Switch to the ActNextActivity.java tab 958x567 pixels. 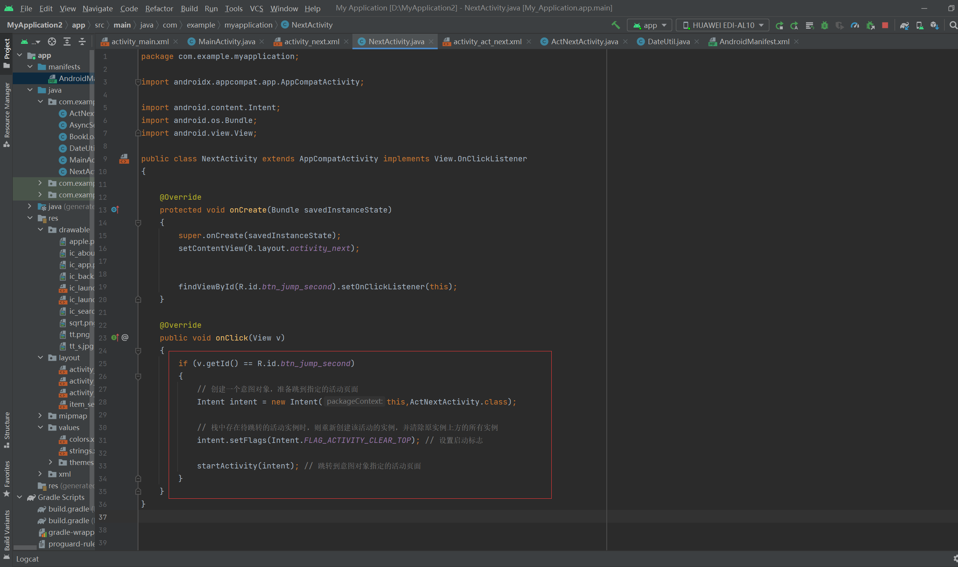coord(584,41)
